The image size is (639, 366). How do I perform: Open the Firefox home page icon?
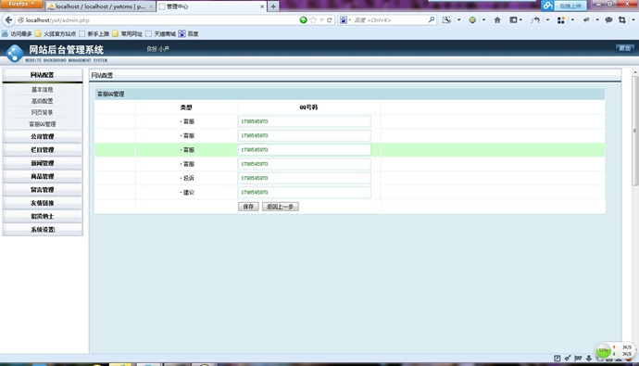pos(497,20)
